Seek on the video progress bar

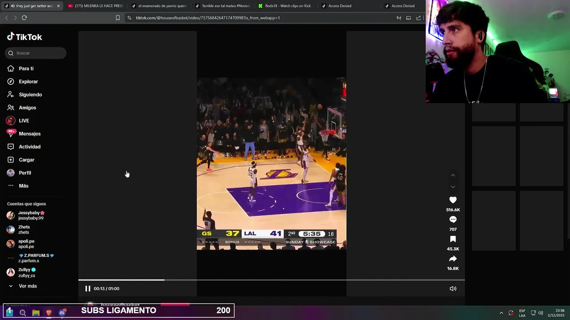tap(272, 280)
